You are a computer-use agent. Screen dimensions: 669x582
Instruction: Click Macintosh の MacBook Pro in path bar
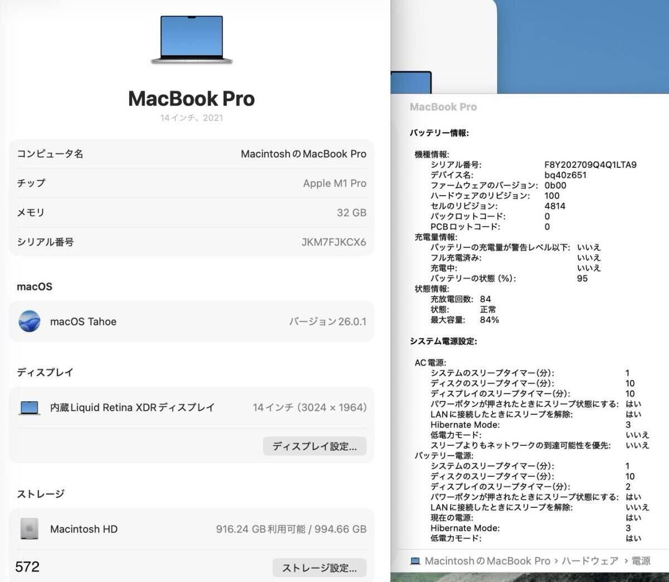pyautogui.click(x=487, y=561)
